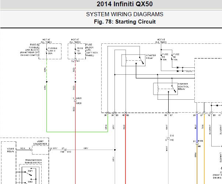Click the "BRN" wire color label
Image resolution: width=222 pixels, height=184 pixels.
[x=195, y=155]
